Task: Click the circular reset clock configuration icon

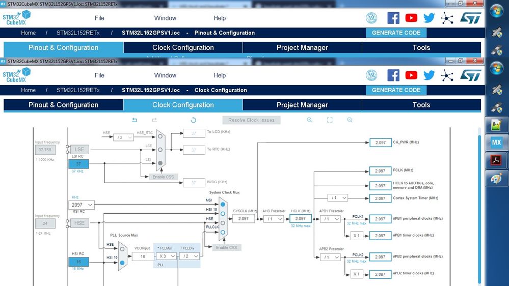Action: (193, 120)
